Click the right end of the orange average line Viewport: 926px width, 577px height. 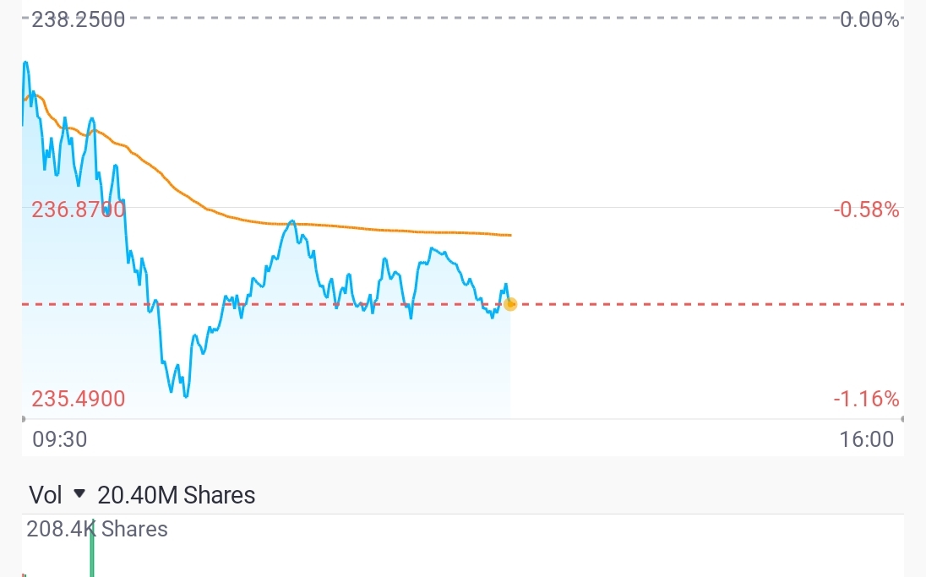click(x=509, y=235)
